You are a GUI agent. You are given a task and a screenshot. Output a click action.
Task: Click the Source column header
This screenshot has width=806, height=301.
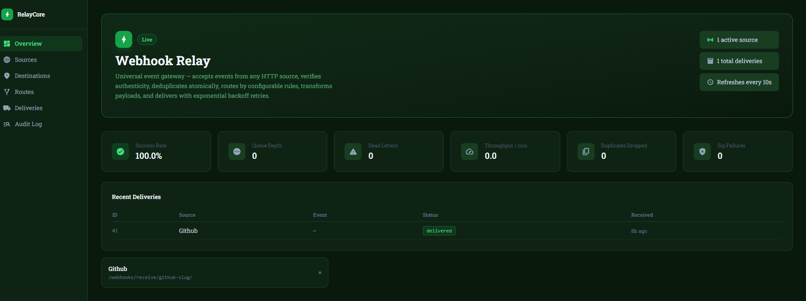tap(187, 215)
